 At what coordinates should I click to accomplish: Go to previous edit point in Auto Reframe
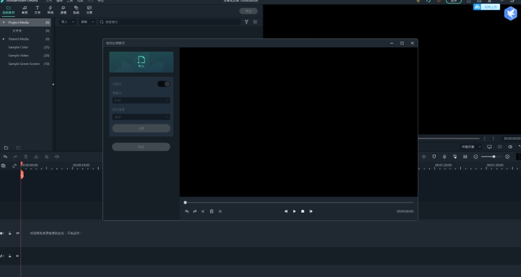[203, 211]
